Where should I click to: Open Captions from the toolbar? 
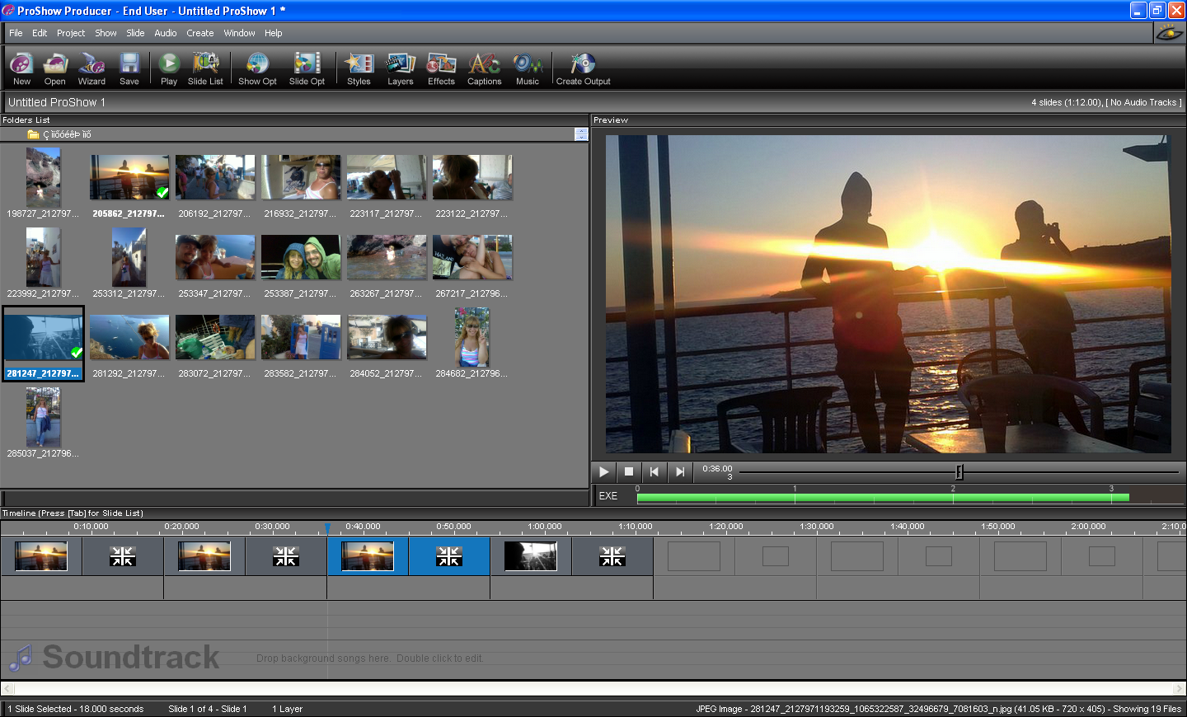click(x=485, y=69)
